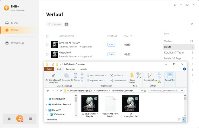Open the Verschieben nach dropdown
The image size is (199, 128).
click(98, 75)
